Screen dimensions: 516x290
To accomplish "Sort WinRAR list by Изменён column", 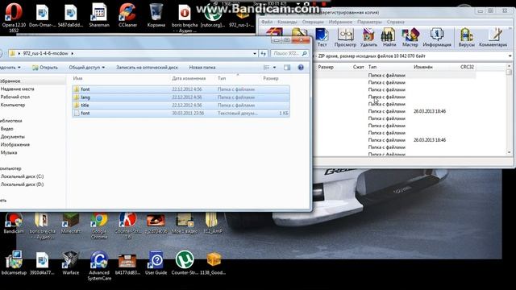I will tap(423, 67).
